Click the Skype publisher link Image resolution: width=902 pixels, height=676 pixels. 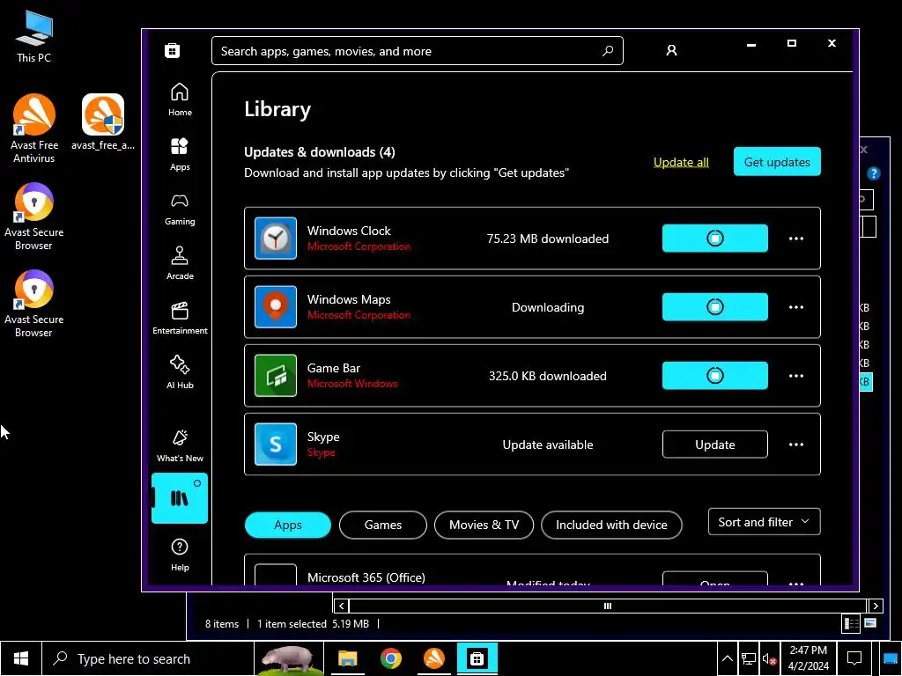tap(321, 452)
